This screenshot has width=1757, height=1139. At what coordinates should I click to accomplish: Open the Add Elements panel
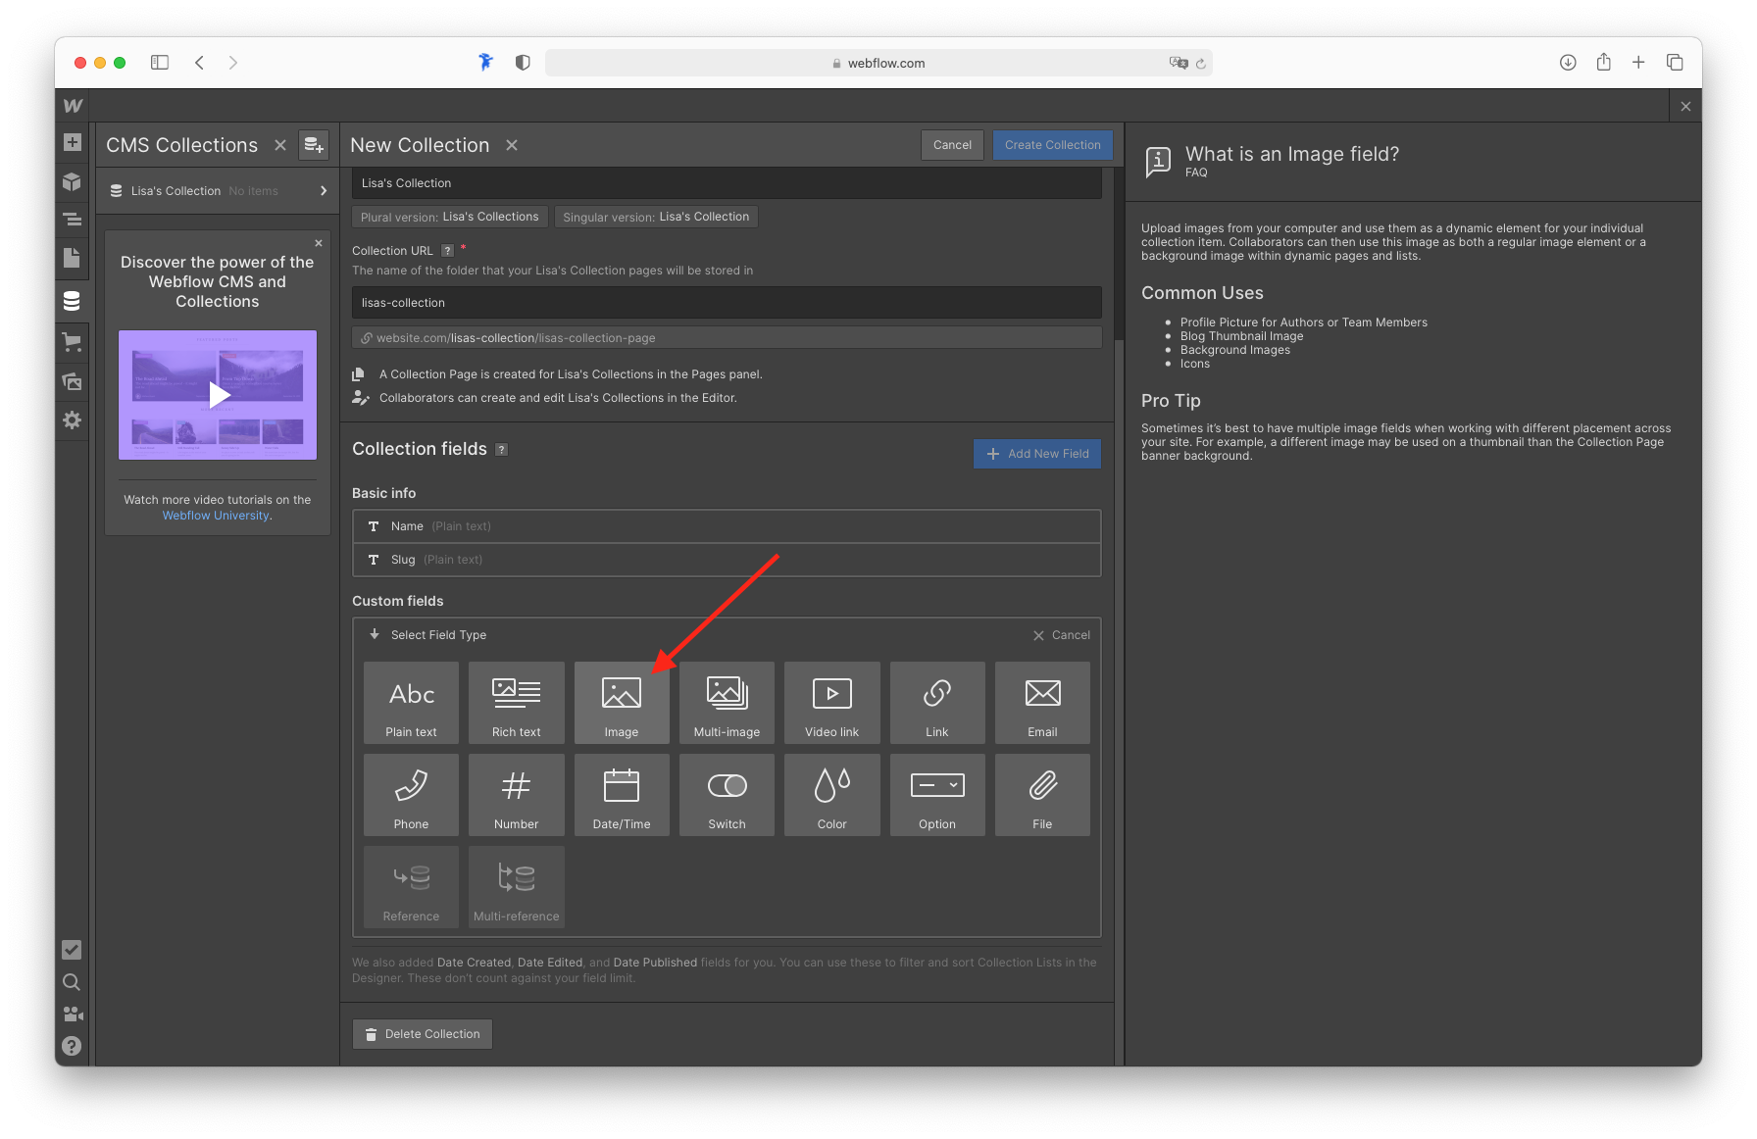72,142
